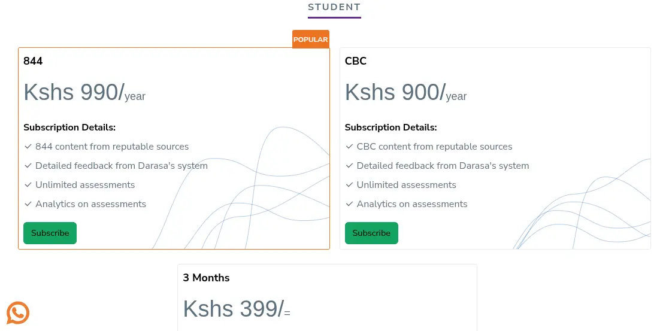Click the Kshs 900/year price
The height and width of the screenshot is (331, 666).
(x=405, y=93)
